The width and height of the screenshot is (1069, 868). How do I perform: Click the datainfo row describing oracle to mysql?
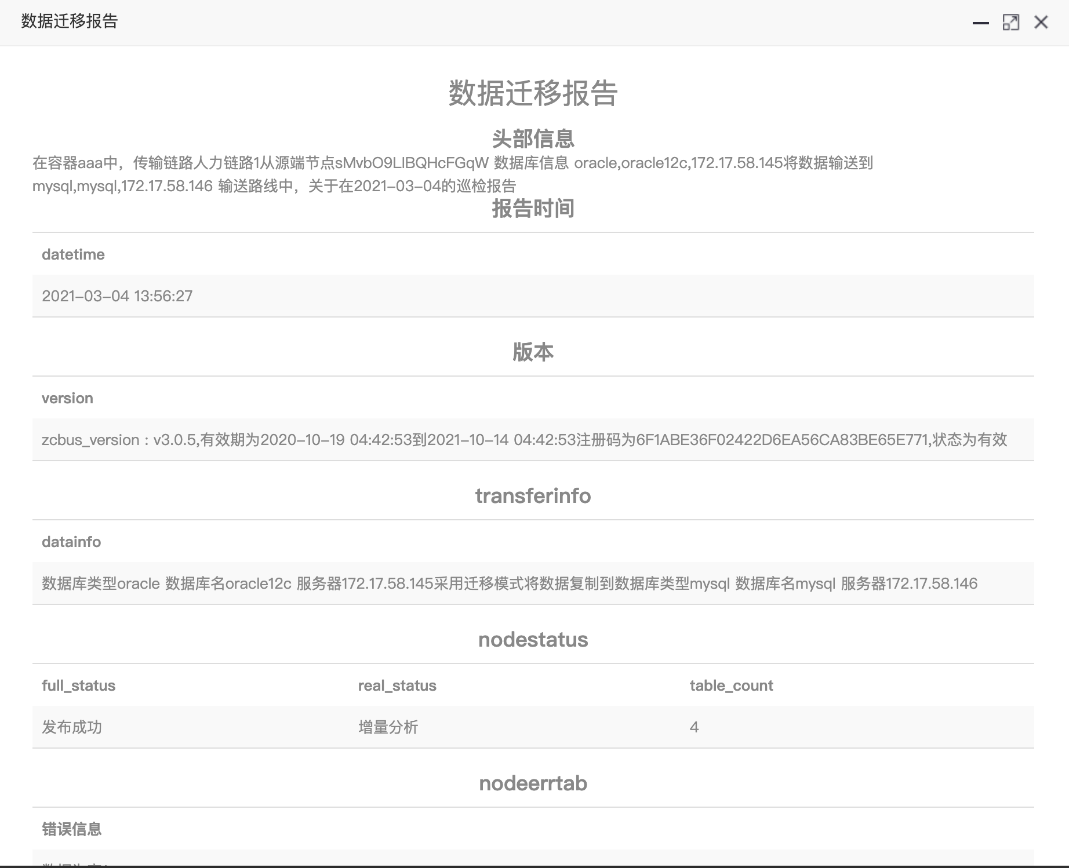tap(510, 583)
